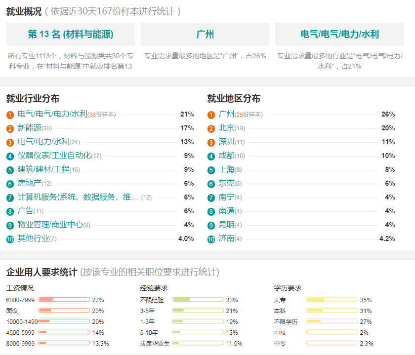415x355 pixels.
Task: Click rank badge 4 beside 仪器仪表/工业自动化
Action: pyautogui.click(x=10, y=157)
